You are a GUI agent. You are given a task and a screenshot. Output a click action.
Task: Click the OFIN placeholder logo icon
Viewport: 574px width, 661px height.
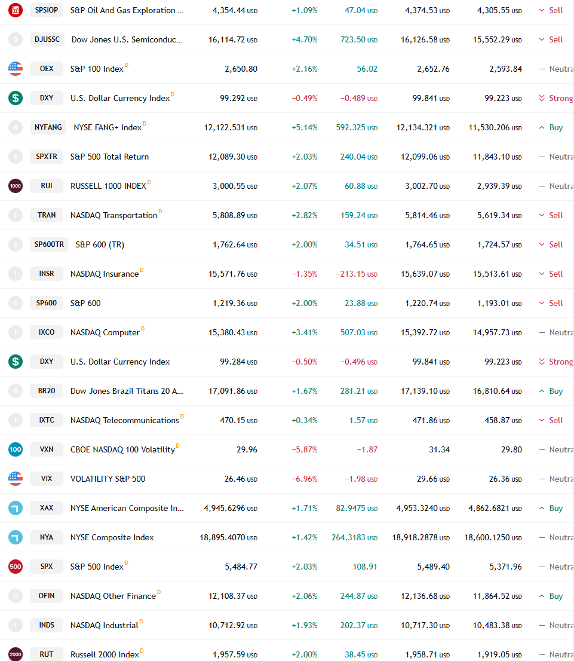pyautogui.click(x=16, y=596)
